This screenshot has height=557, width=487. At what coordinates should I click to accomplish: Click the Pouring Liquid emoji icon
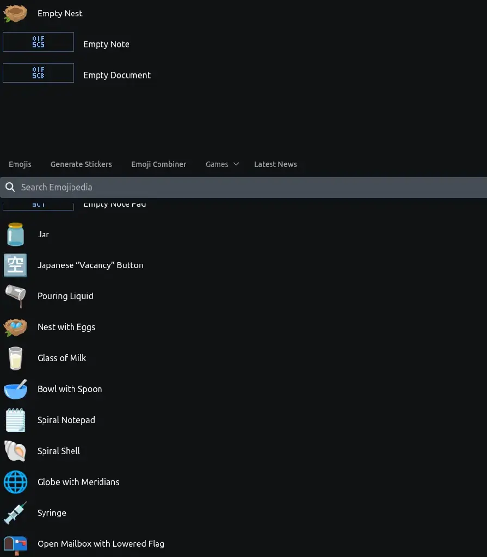point(15,296)
